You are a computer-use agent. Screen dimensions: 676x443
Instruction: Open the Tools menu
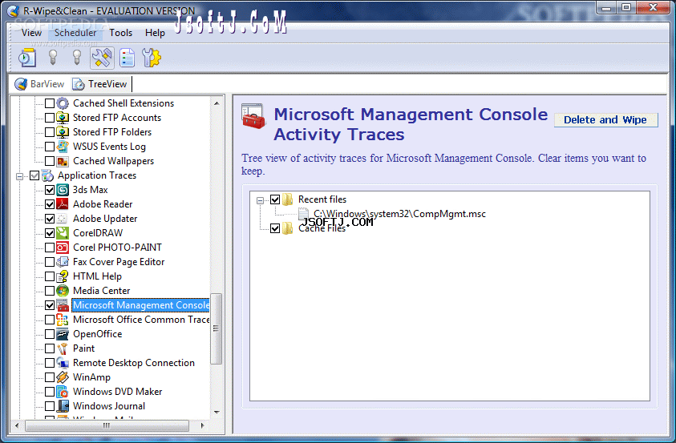click(x=121, y=33)
